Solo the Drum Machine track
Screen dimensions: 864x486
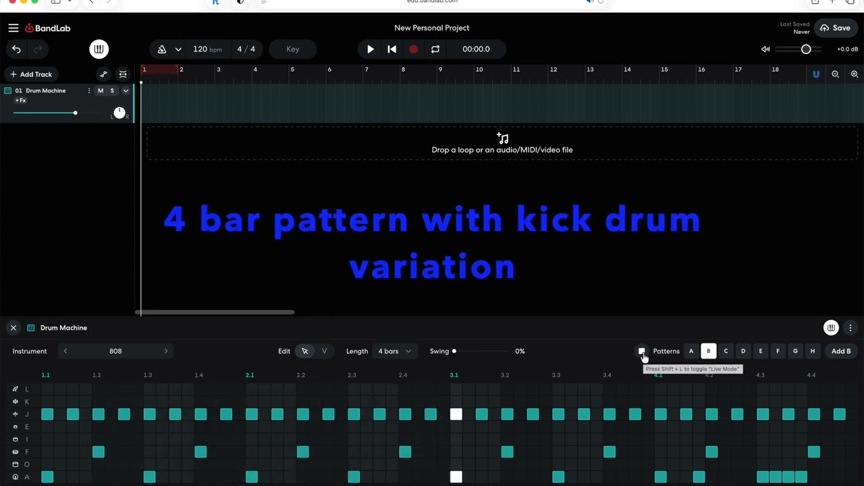point(112,90)
